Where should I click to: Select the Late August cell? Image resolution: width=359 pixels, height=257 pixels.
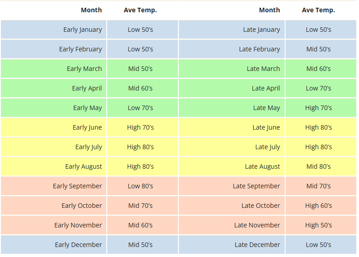[x=232, y=166]
